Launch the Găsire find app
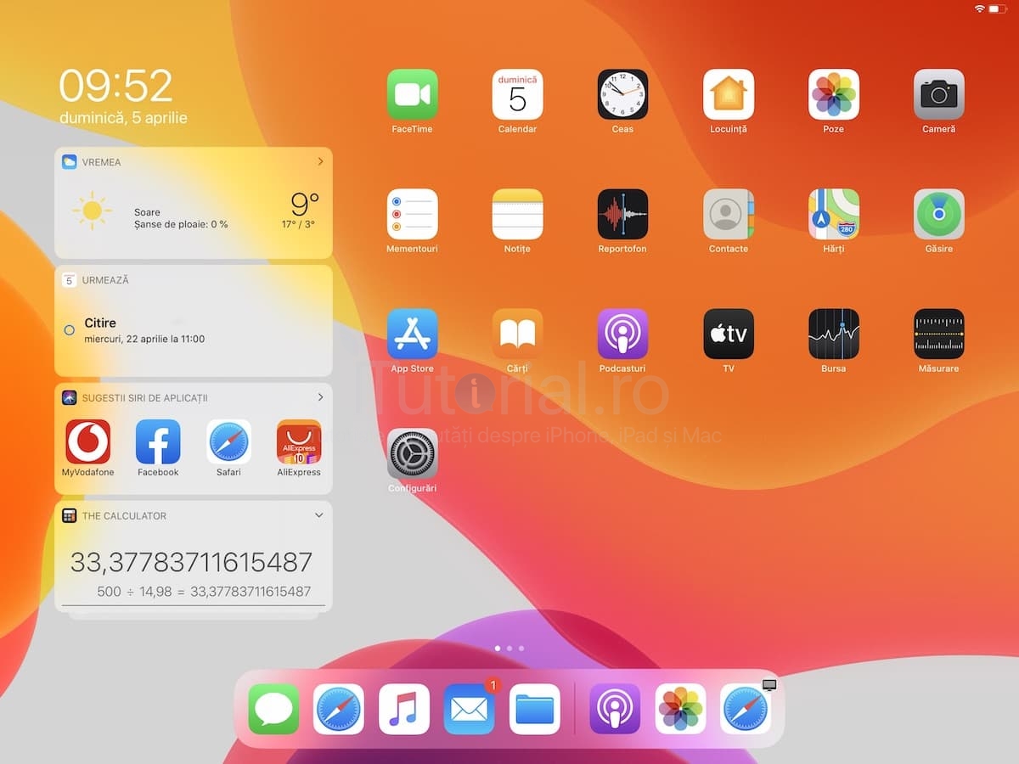This screenshot has width=1019, height=764. [x=939, y=214]
